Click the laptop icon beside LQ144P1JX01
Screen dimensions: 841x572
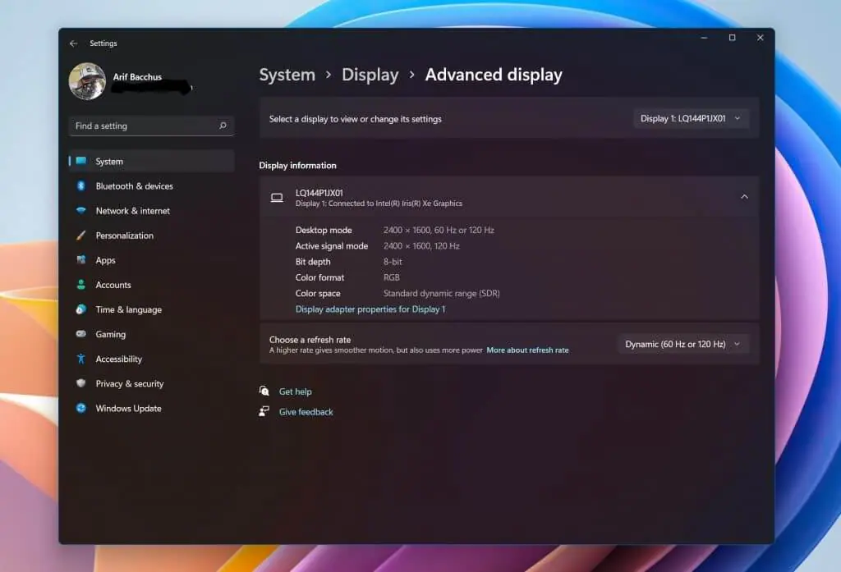[277, 198]
